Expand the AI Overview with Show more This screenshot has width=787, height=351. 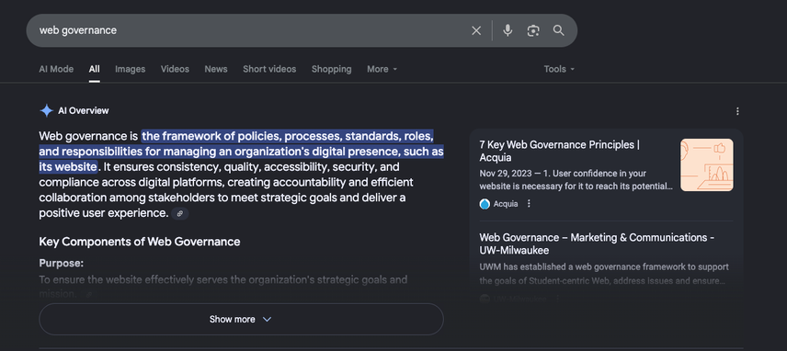pos(241,320)
